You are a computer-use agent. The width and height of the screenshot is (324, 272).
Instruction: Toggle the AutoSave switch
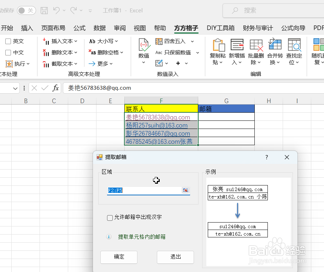pyautogui.click(x=26, y=10)
